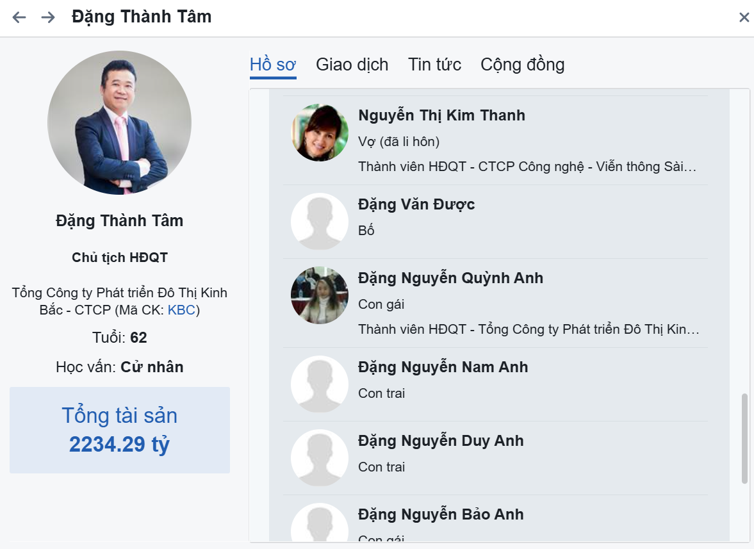Click Đặng Nguyễn Nam Anh's placeholder avatar
The image size is (754, 549).
[320, 384]
